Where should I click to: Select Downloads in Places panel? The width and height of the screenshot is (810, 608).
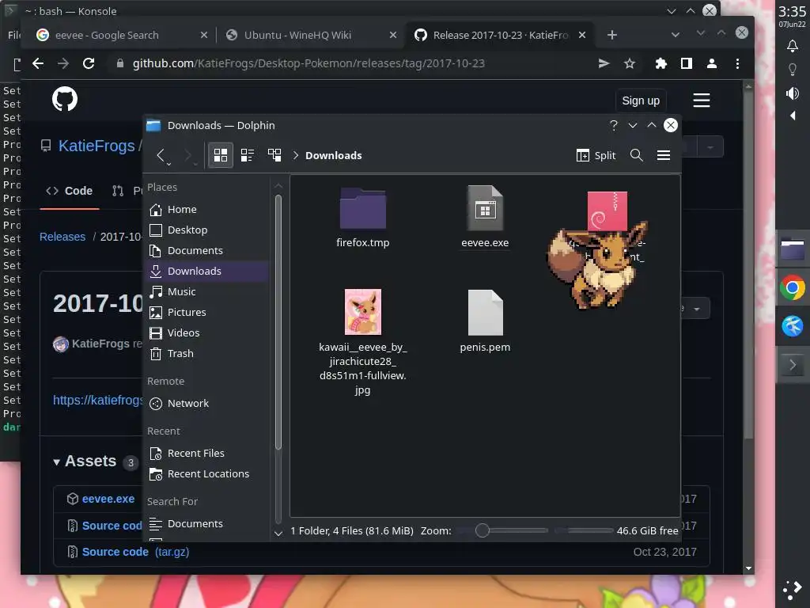tap(208, 271)
